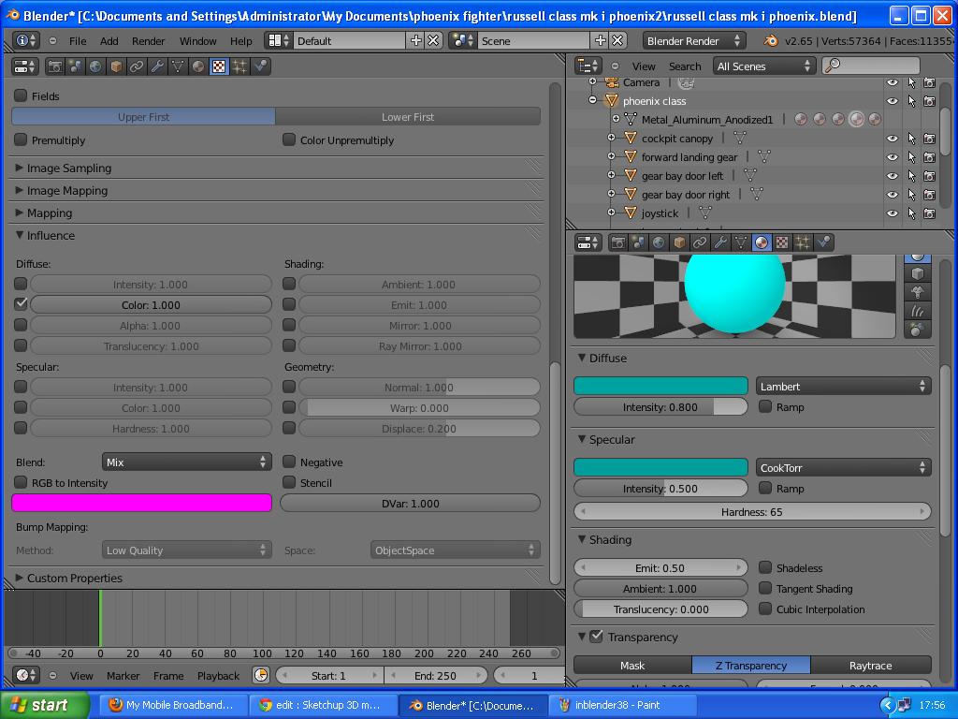
Task: Click the magenta mapping color swatch
Action: tap(141, 503)
